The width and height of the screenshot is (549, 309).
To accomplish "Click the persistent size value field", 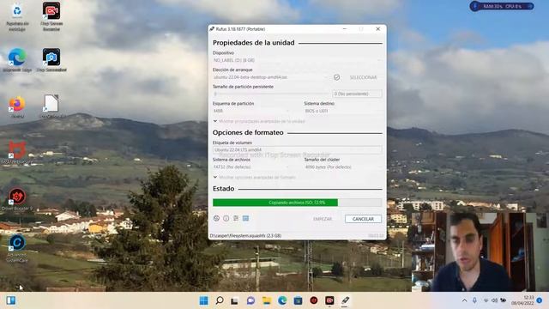I will (357, 94).
